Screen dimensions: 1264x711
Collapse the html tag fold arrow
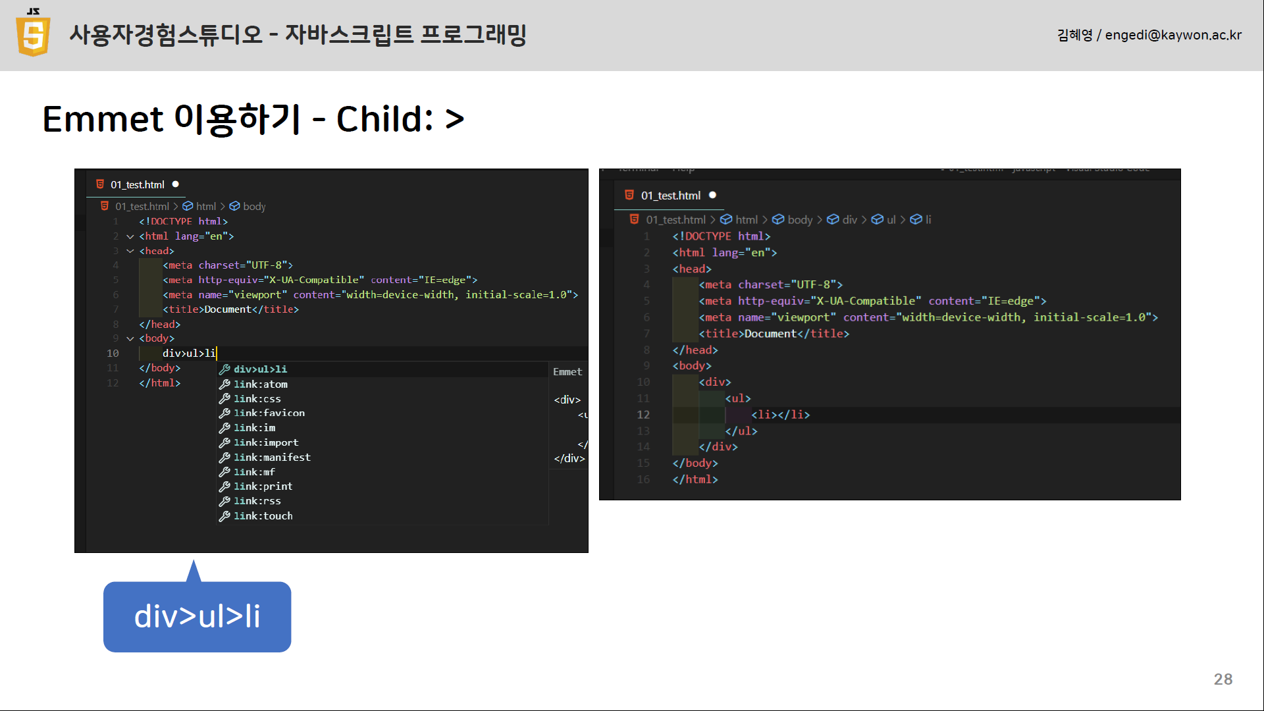[x=130, y=236]
